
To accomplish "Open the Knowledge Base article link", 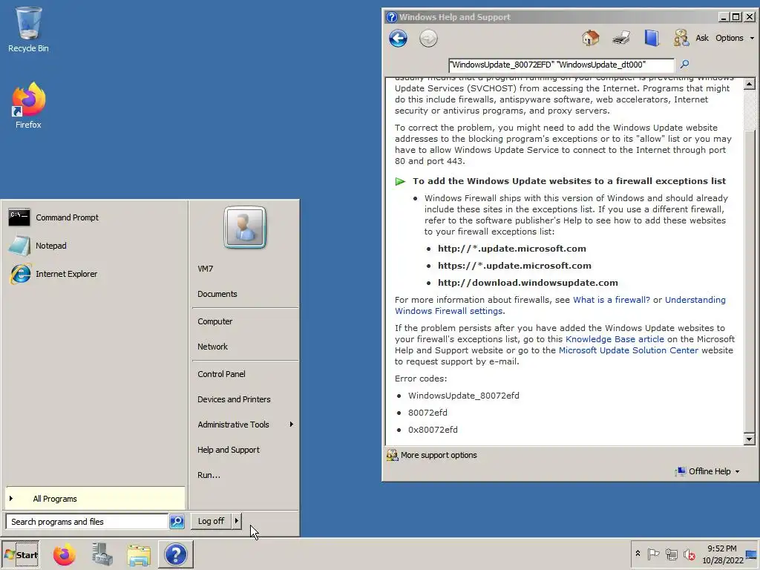I will pos(615,339).
